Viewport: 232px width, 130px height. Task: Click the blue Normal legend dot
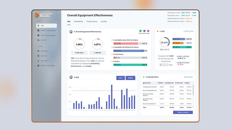144,31
